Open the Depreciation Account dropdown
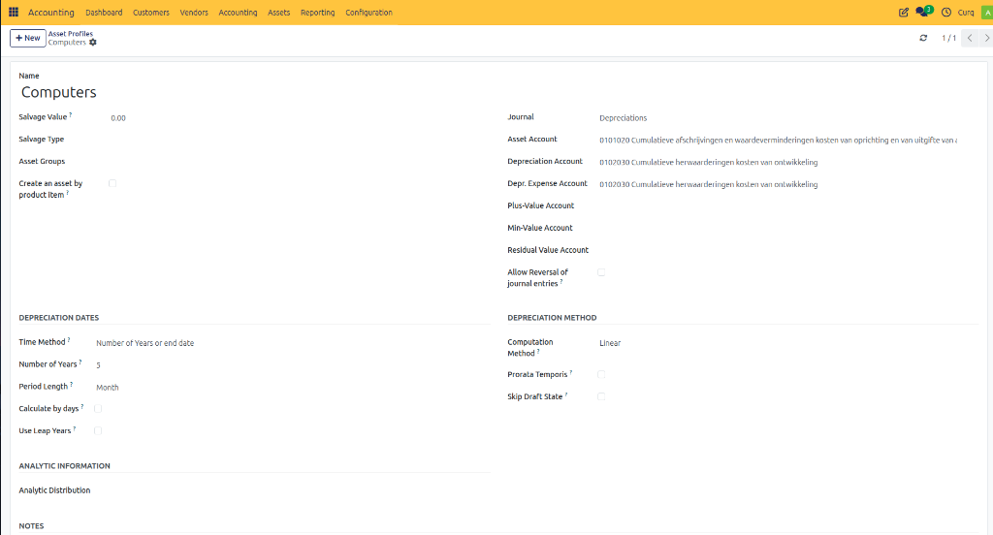This screenshot has height=535, width=993. pyautogui.click(x=787, y=162)
